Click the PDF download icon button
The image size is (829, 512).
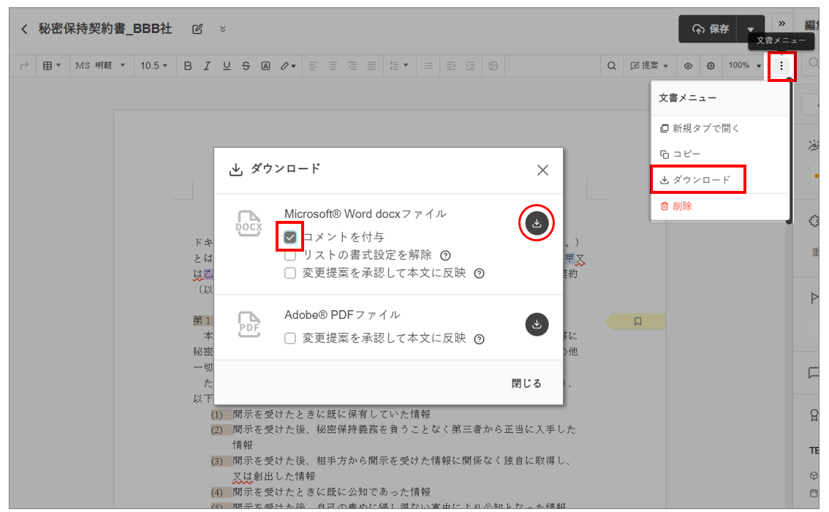537,324
